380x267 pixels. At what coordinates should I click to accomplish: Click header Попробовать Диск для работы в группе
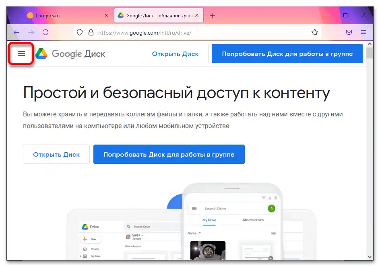(287, 54)
